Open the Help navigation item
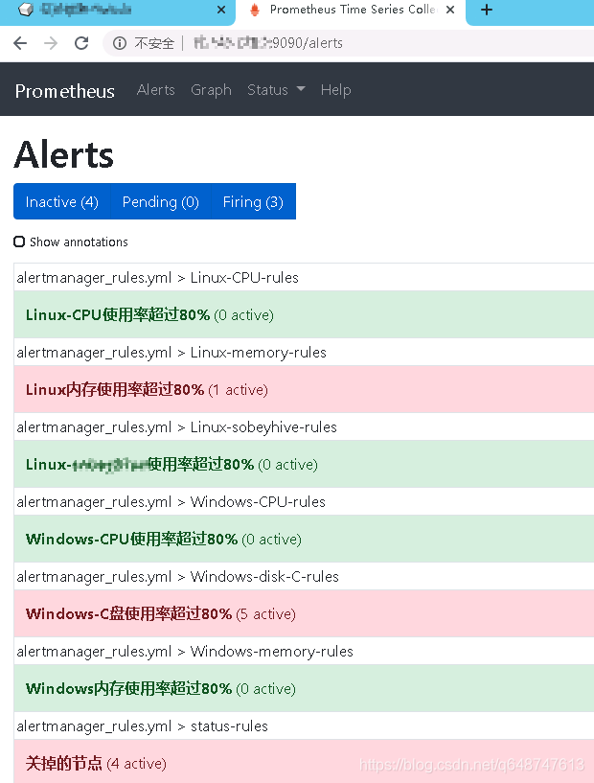The height and width of the screenshot is (783, 594). pyautogui.click(x=336, y=90)
